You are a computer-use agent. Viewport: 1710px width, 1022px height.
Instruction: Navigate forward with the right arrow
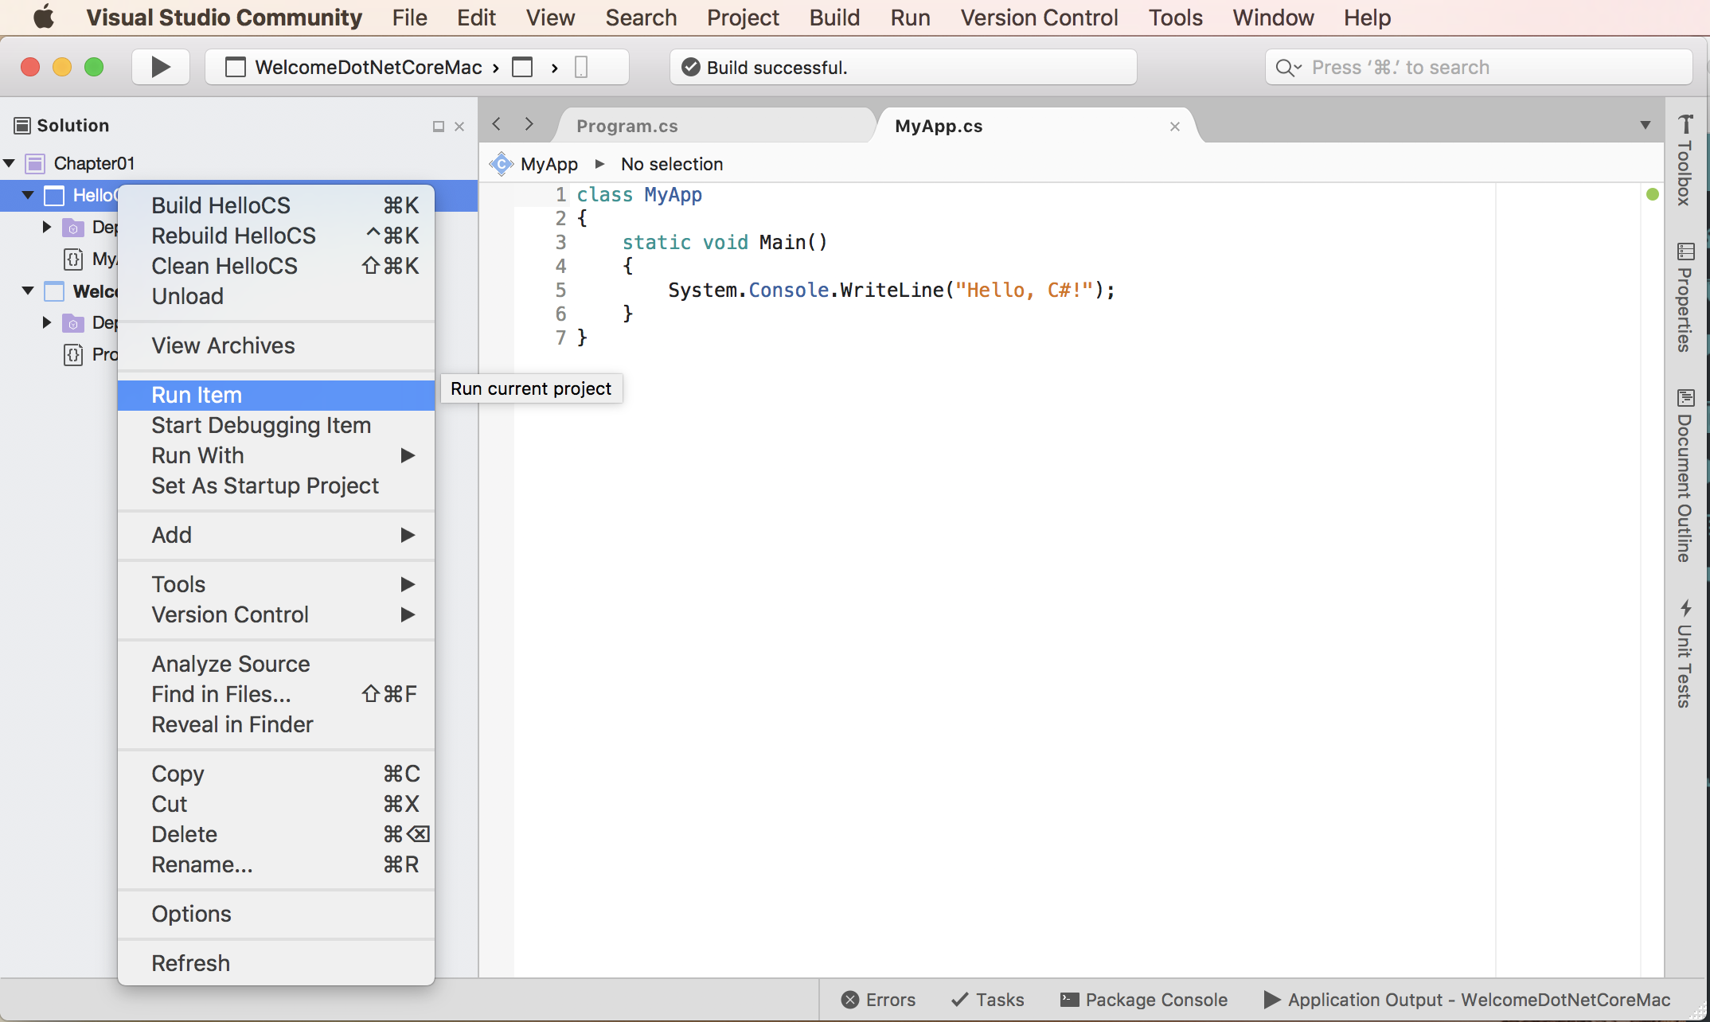tap(529, 124)
